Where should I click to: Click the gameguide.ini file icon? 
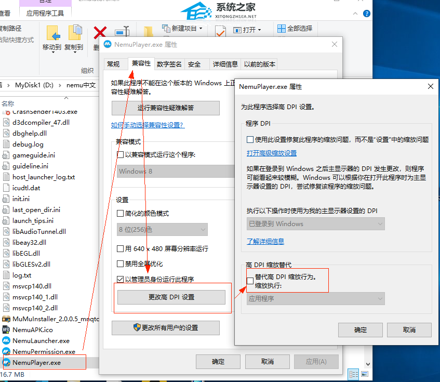coord(6,155)
